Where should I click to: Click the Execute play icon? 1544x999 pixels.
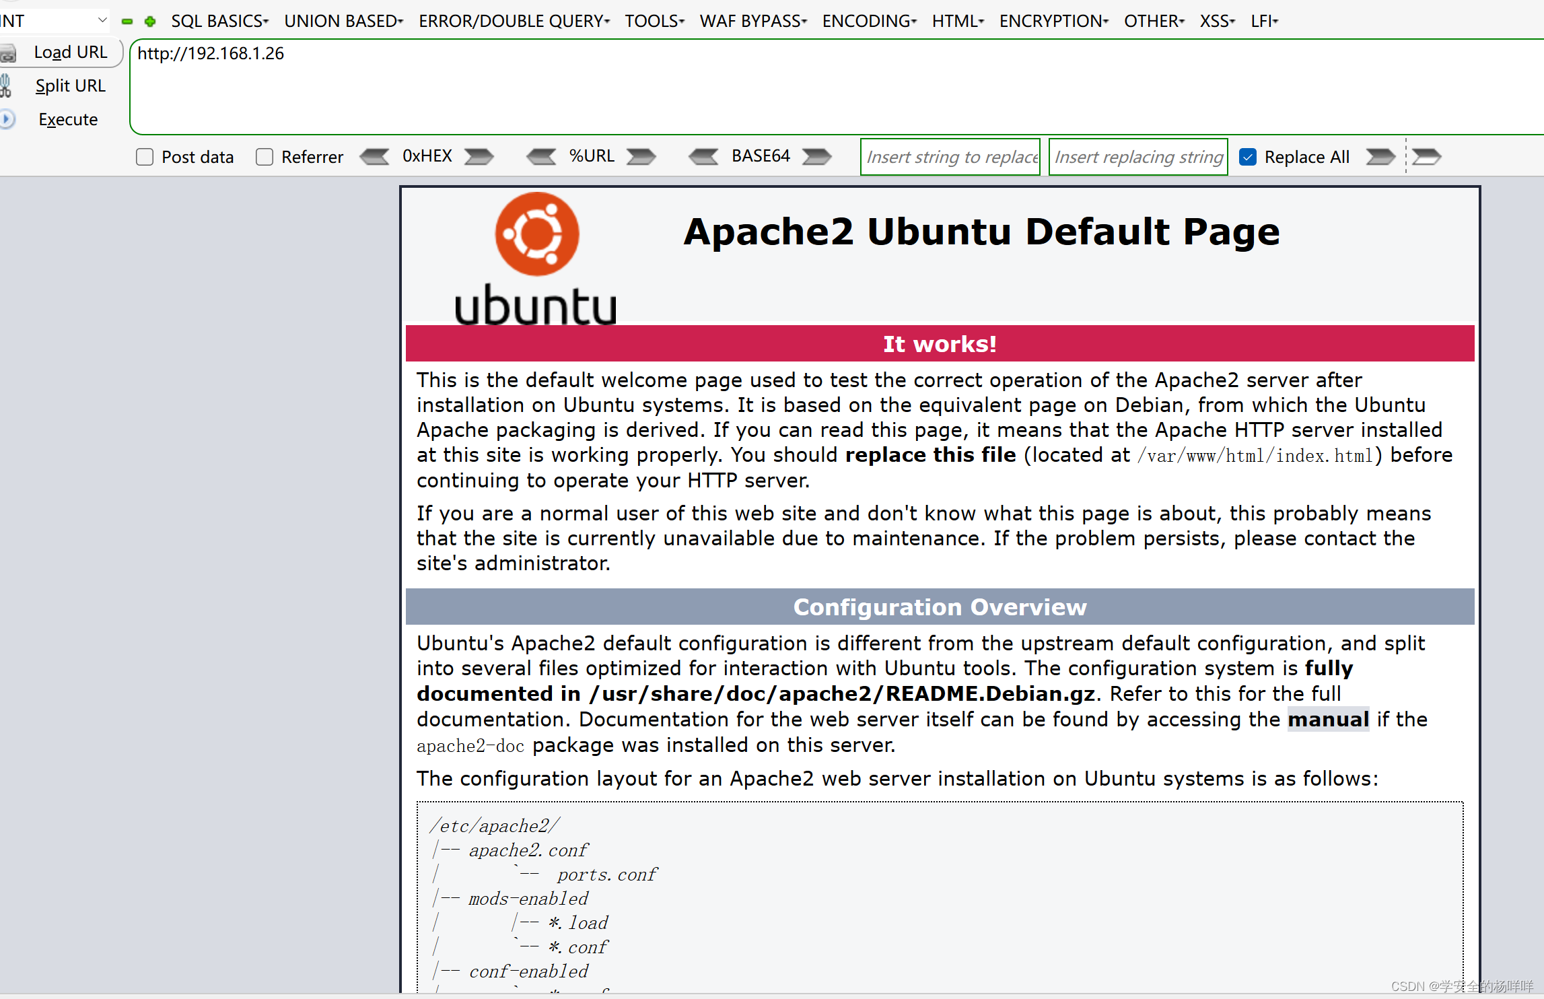coord(8,119)
